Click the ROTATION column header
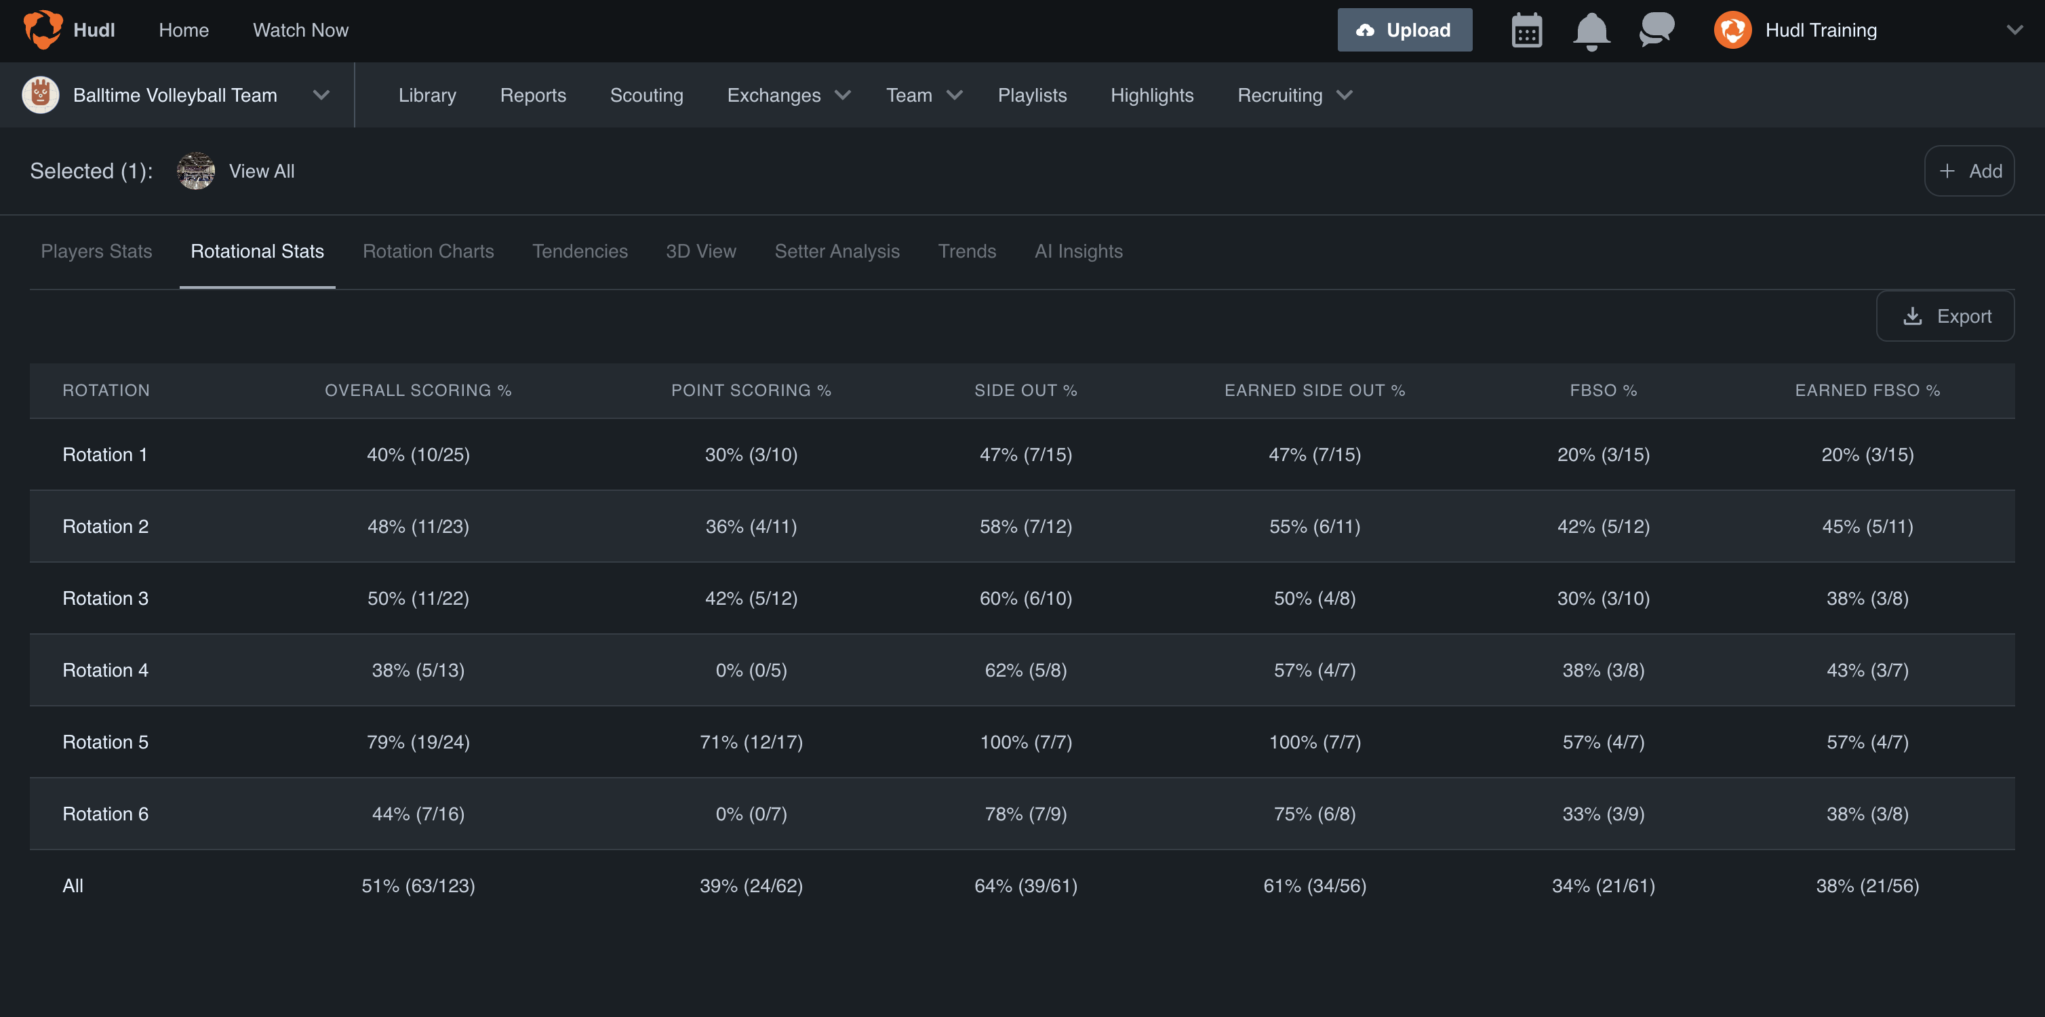Viewport: 2045px width, 1017px height. 106,391
